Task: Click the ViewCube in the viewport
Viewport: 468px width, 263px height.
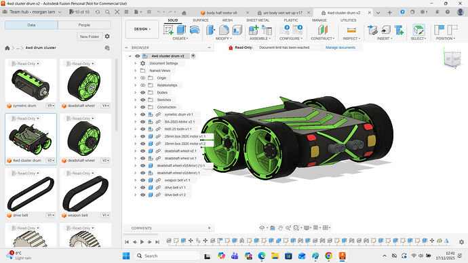Action: [x=452, y=59]
